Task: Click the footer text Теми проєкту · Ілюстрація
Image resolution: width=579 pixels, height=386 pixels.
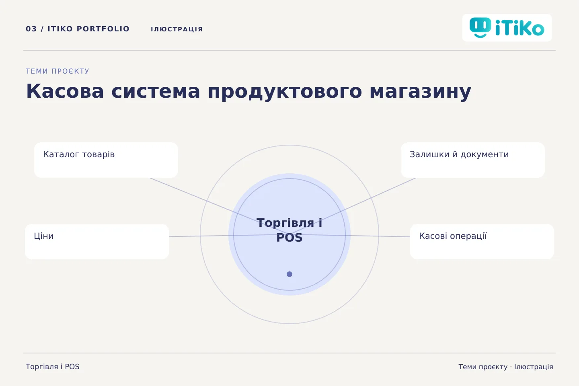Action: (506, 367)
